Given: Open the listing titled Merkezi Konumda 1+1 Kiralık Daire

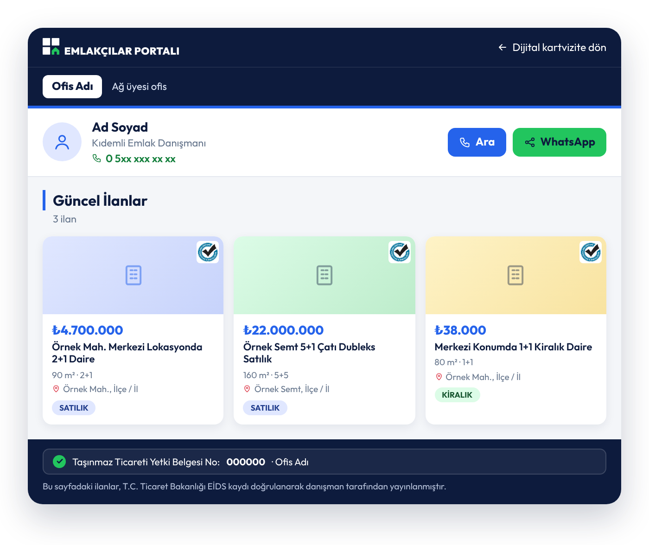Looking at the screenshot, I should click(x=513, y=347).
